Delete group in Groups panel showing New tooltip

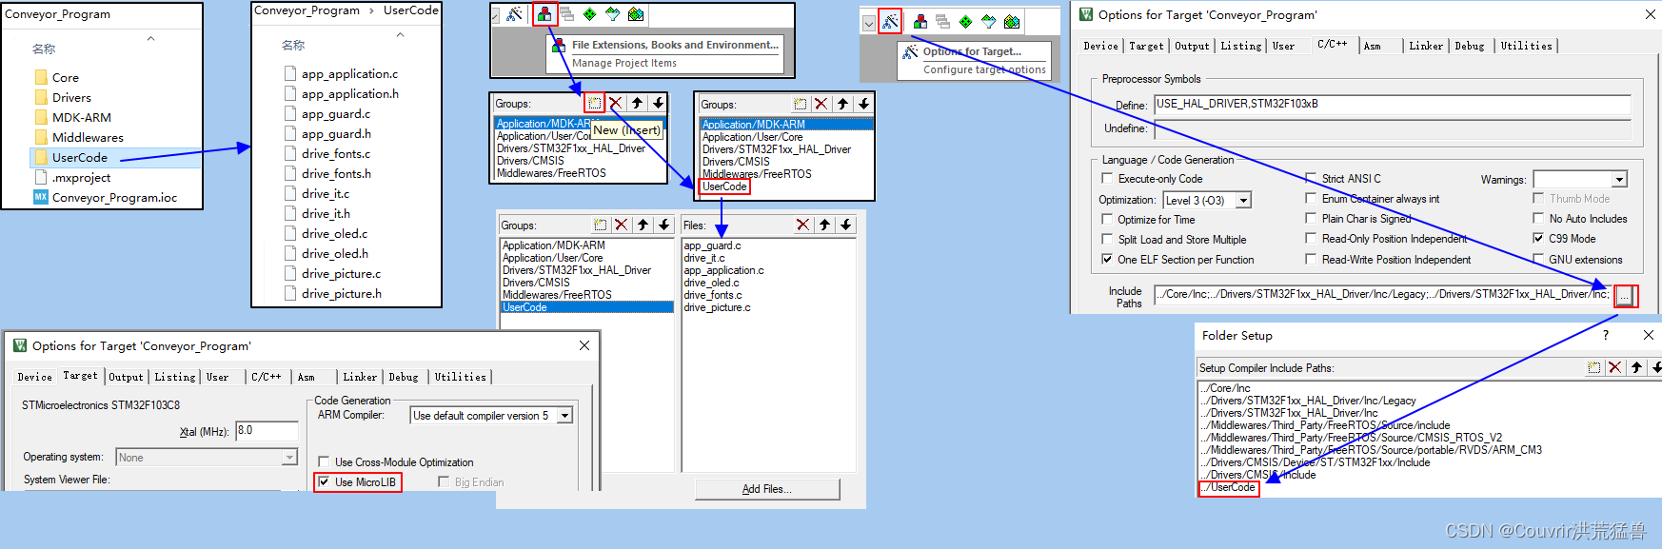coord(616,103)
